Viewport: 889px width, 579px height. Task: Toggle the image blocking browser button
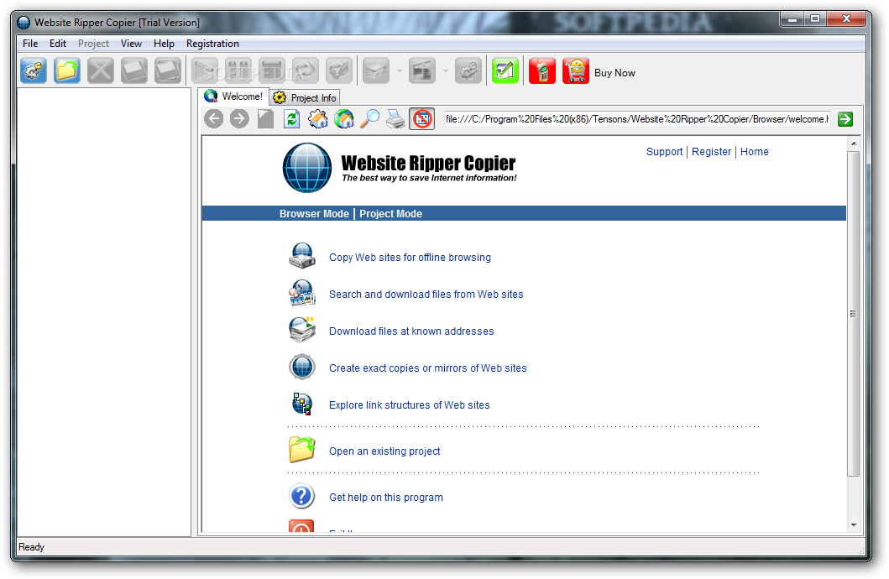click(x=421, y=119)
